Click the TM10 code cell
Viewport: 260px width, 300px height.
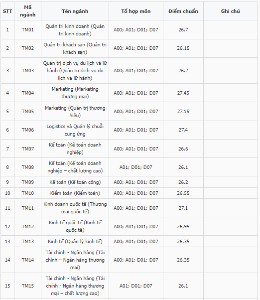(28, 193)
